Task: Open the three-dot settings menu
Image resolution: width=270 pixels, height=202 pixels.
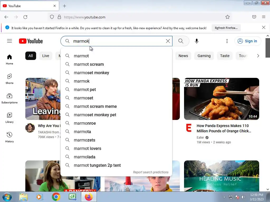Action: click(x=227, y=41)
